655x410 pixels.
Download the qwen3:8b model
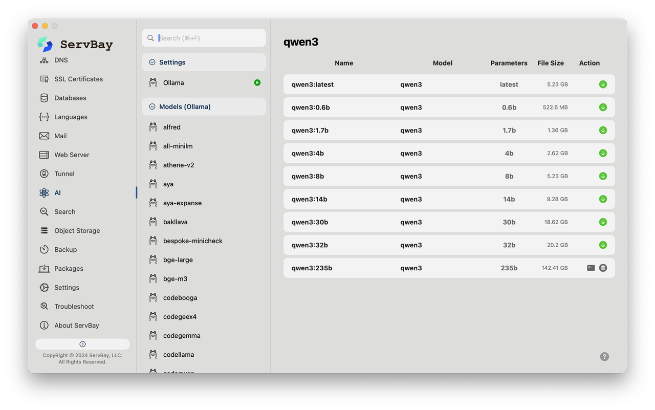pos(603,176)
